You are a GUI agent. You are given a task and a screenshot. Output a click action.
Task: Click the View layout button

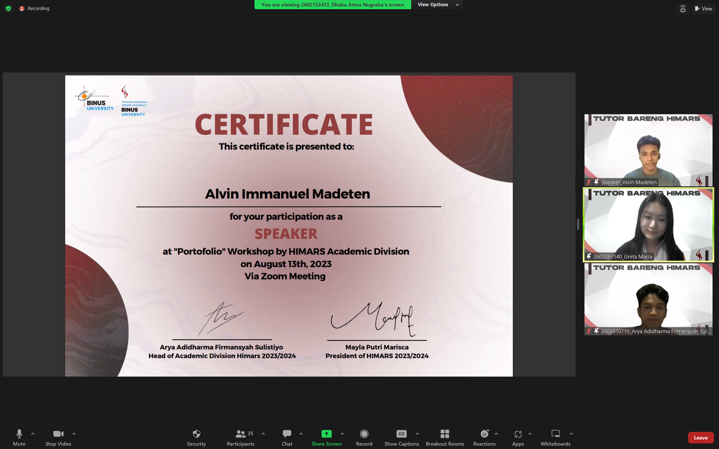tap(704, 9)
